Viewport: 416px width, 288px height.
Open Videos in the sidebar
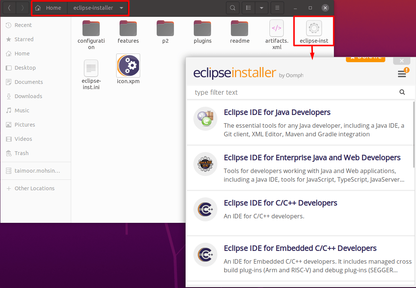pyautogui.click(x=36, y=139)
